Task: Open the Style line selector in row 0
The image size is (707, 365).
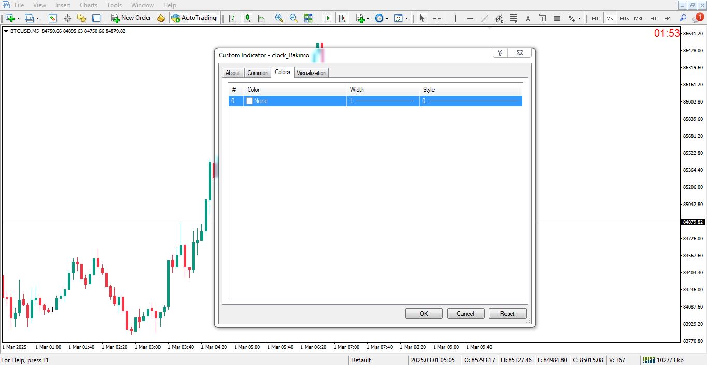Action: tap(471, 101)
